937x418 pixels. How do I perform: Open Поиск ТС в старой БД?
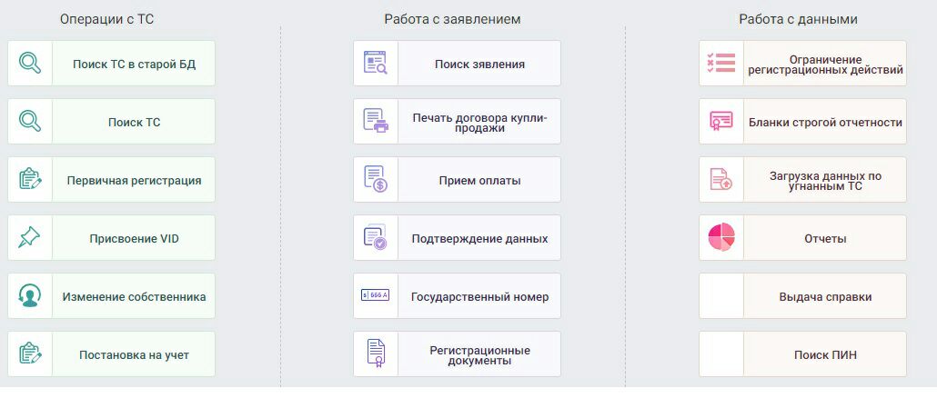pos(111,64)
